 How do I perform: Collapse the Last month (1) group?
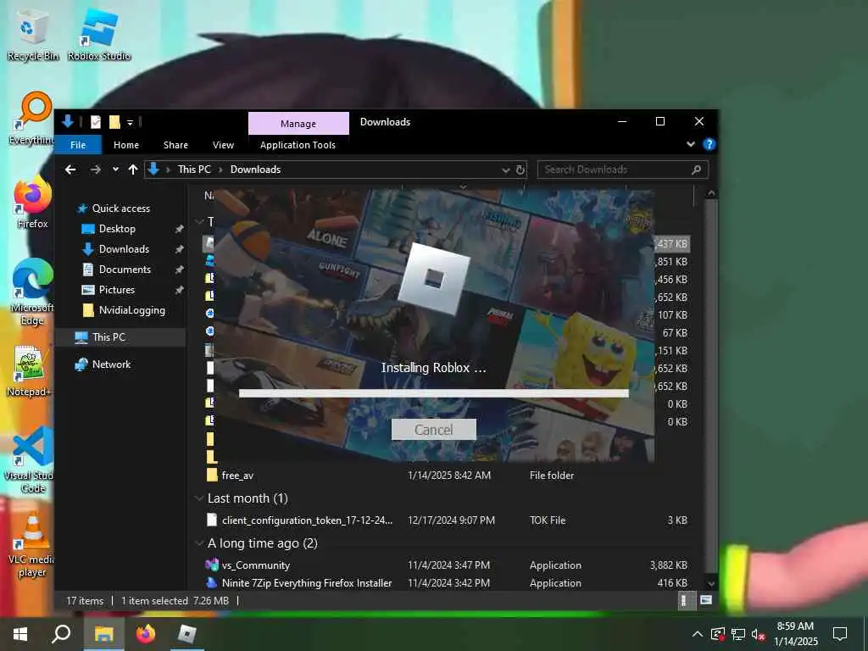click(199, 498)
